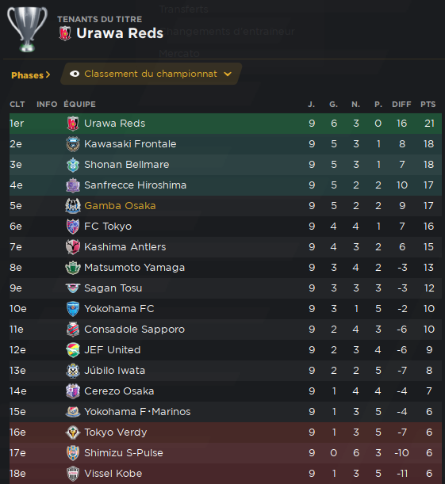Click Urawa Reds crest in title header
445x484 pixels.
65,33
